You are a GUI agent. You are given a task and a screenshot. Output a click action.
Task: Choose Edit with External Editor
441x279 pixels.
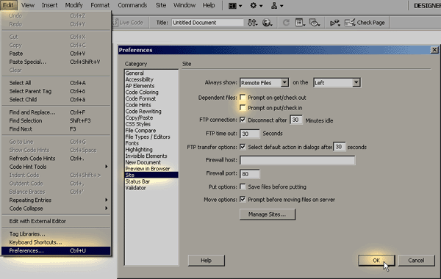(x=57, y=221)
